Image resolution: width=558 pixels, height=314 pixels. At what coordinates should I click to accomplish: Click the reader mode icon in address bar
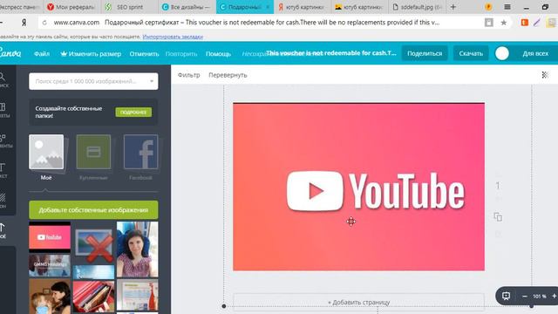tap(489, 23)
